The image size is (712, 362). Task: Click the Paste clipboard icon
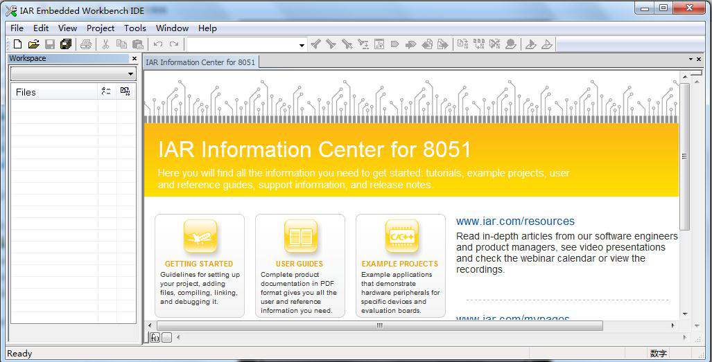click(x=137, y=44)
